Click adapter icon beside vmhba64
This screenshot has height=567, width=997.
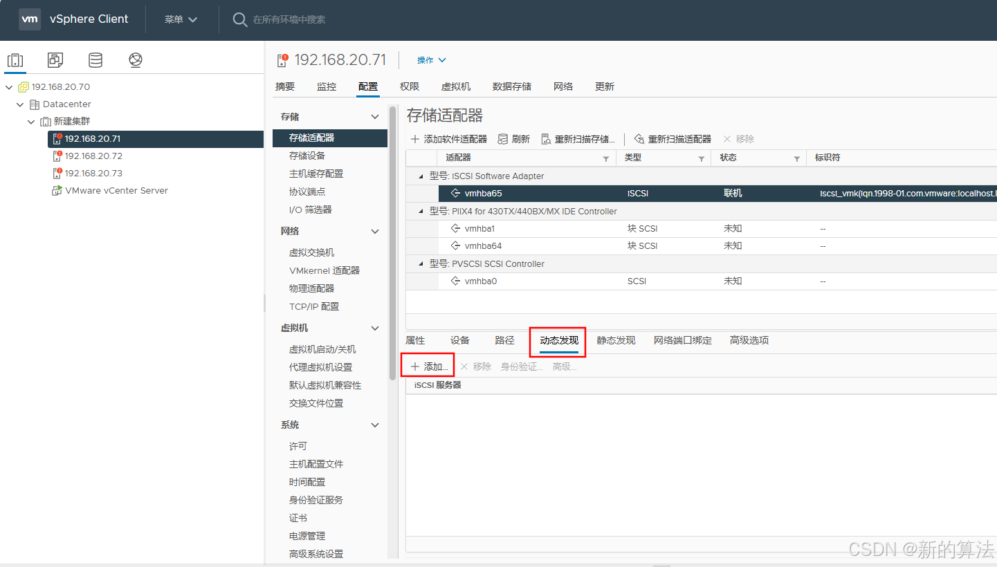(x=455, y=245)
